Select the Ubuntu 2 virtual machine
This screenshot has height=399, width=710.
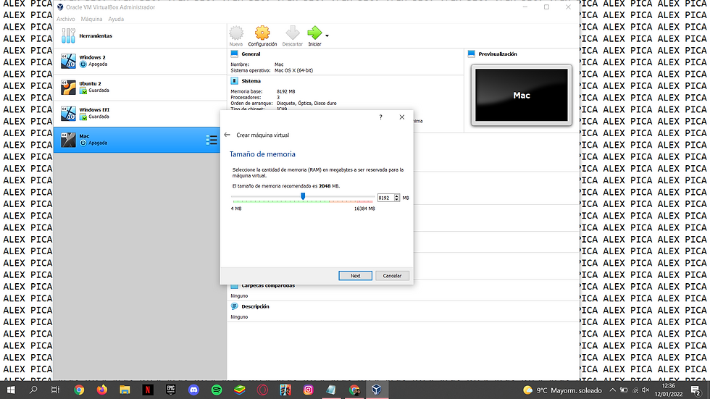[141, 88]
